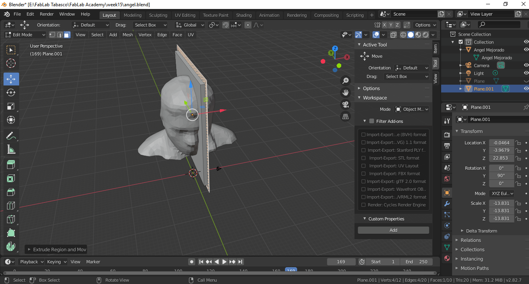
Task: Select the Rotate tool in left toolbar
Action: tap(11, 92)
